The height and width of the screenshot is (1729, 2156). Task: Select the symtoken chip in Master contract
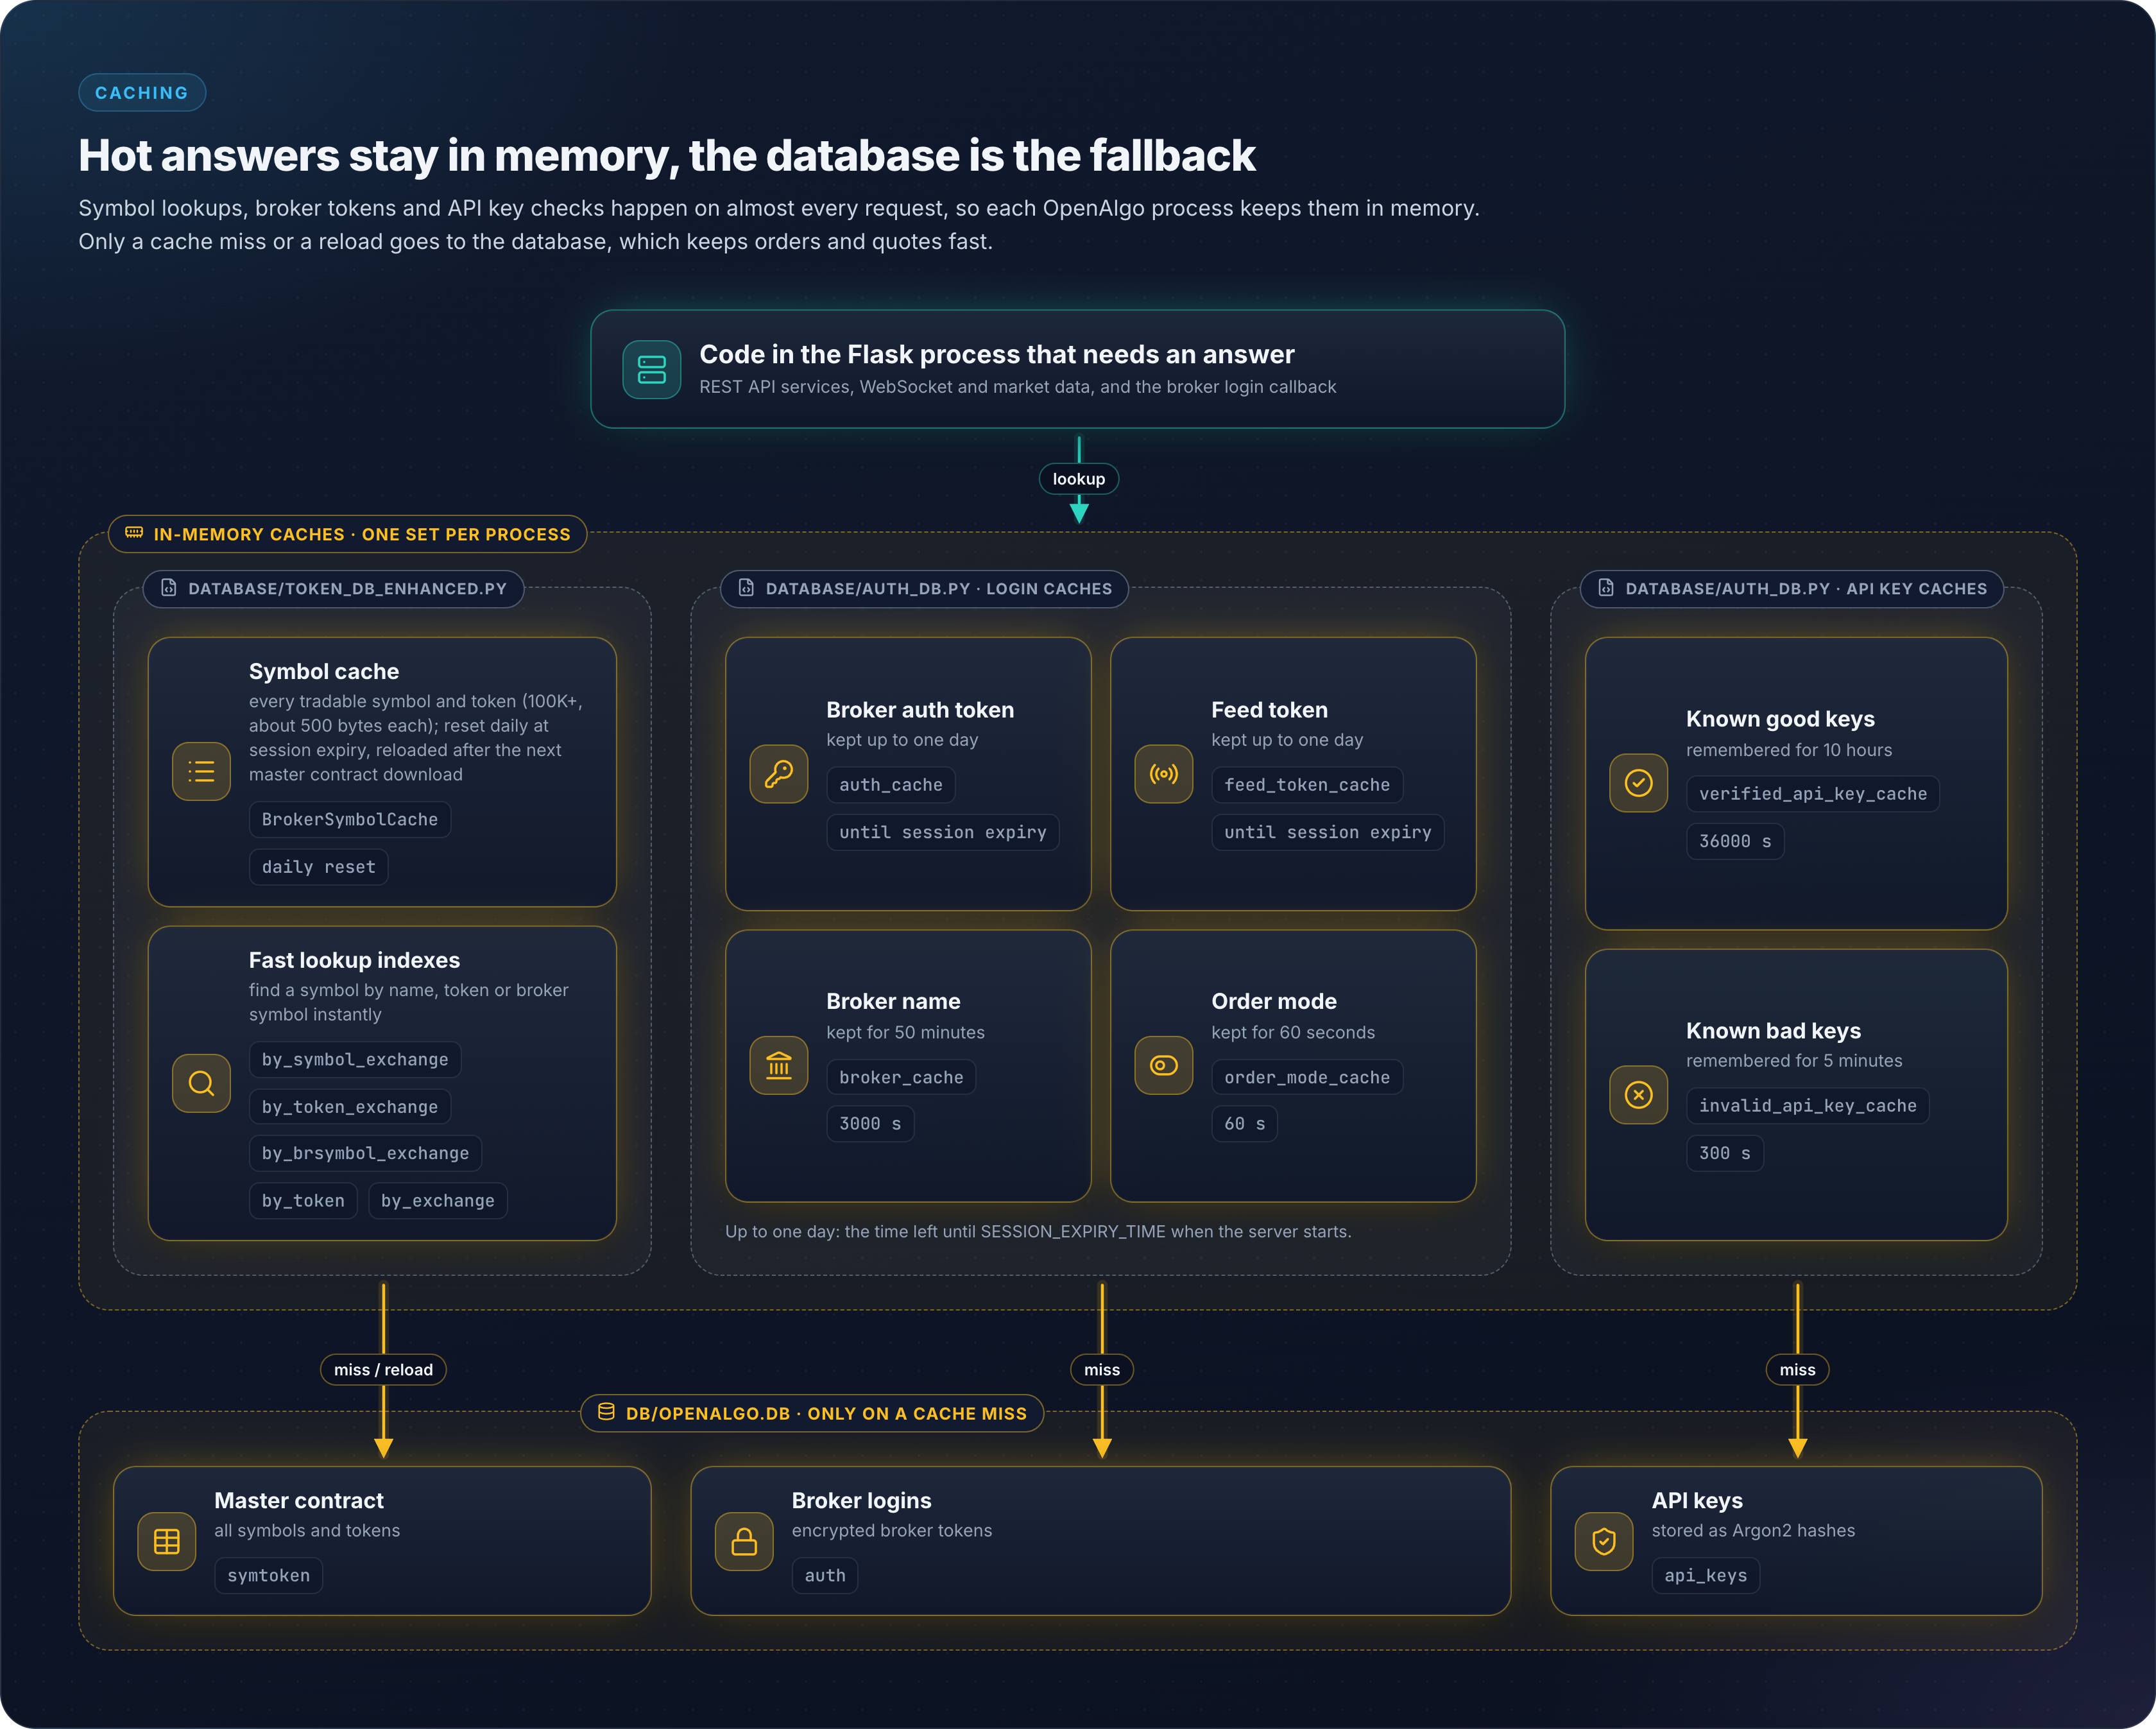pyautogui.click(x=268, y=1575)
